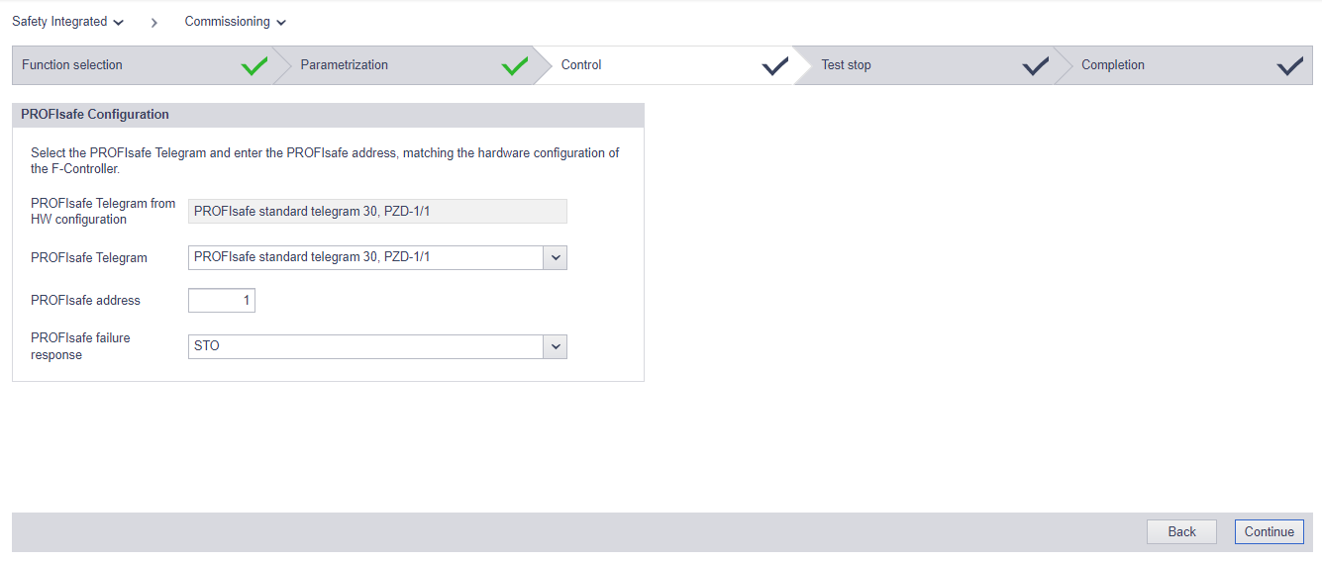Click the Continue button

click(1269, 531)
